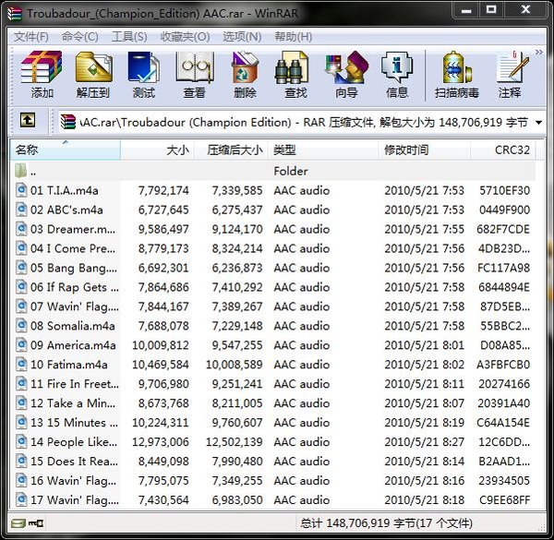Open the Help (帮助) menu
Image resolution: width=554 pixels, height=540 pixels.
(294, 36)
